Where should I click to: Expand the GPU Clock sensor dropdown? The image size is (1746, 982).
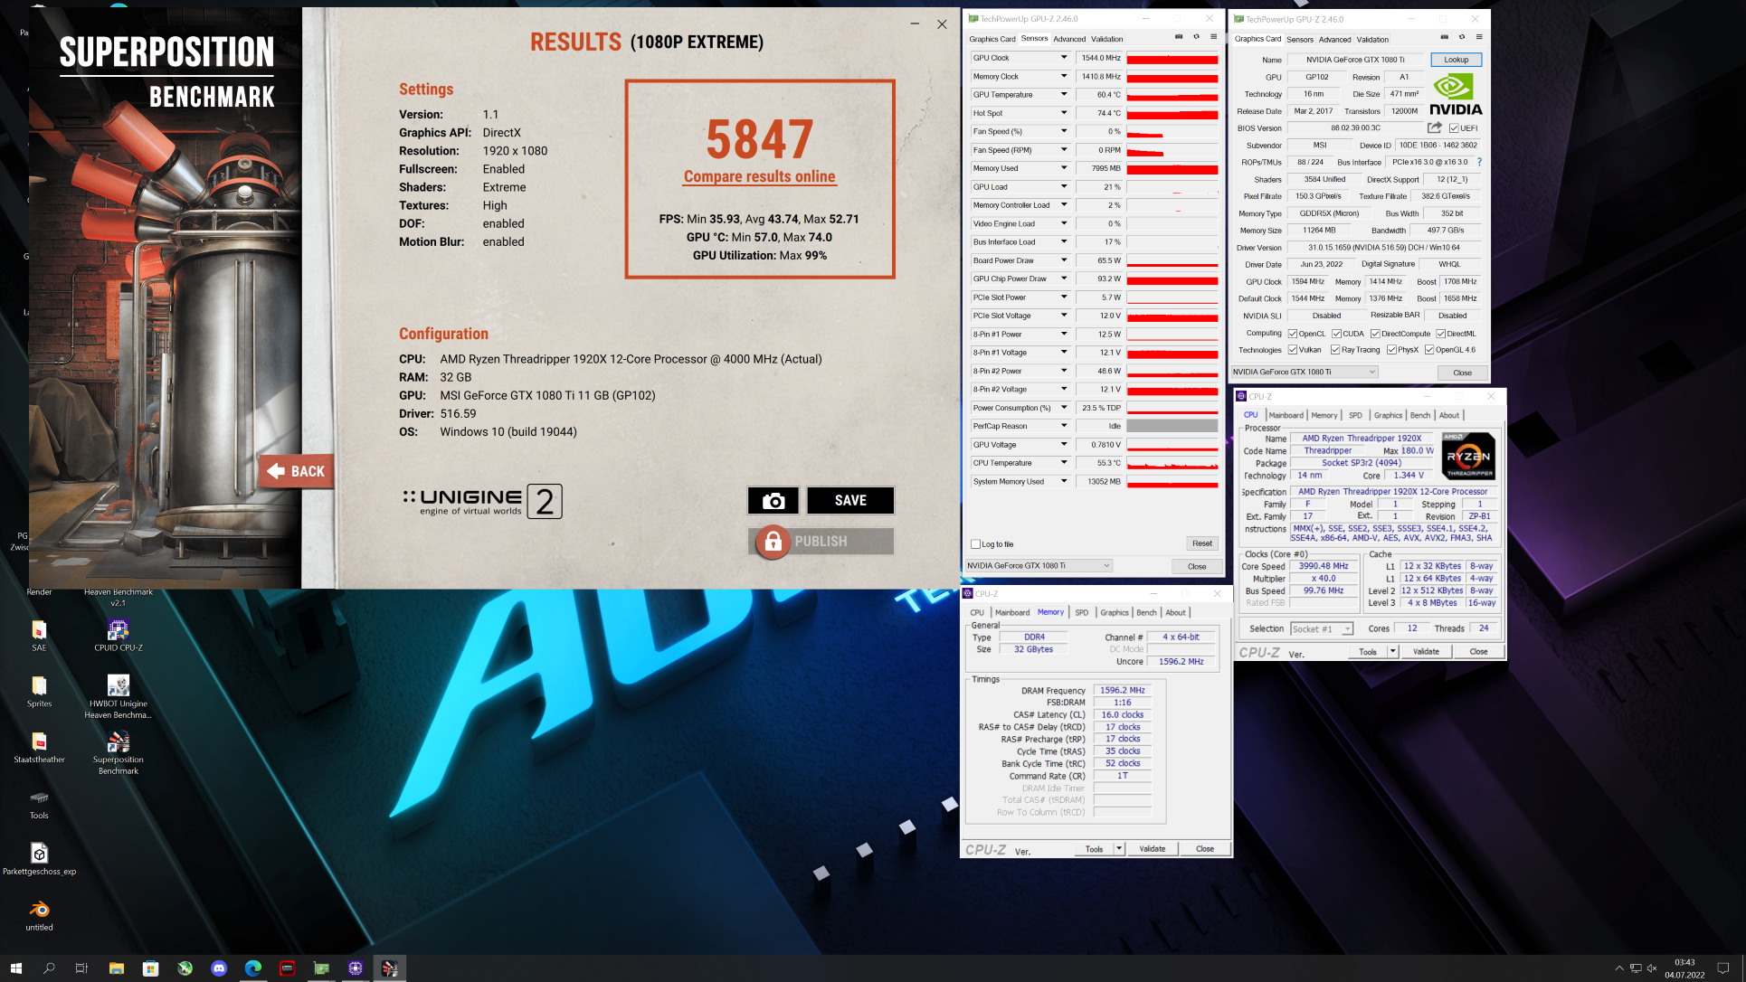(x=1064, y=58)
